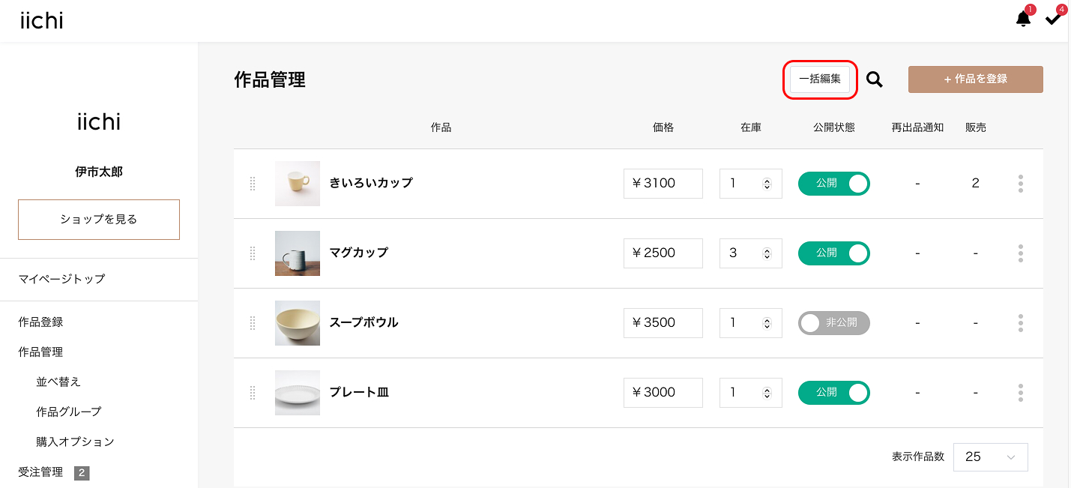Click the マグカップ price field

pyautogui.click(x=663, y=253)
